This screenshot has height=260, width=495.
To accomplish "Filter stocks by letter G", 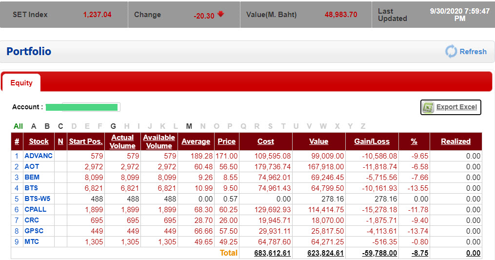I will pos(113,126).
